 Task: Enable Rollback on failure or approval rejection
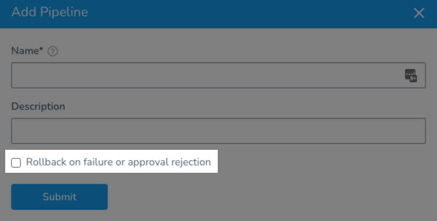click(x=16, y=163)
